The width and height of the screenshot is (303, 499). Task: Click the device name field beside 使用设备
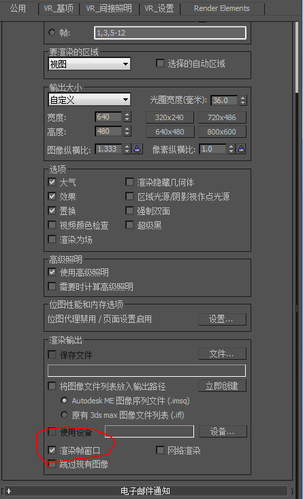(x=149, y=431)
